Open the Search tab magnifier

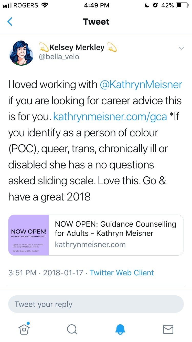click(x=72, y=329)
